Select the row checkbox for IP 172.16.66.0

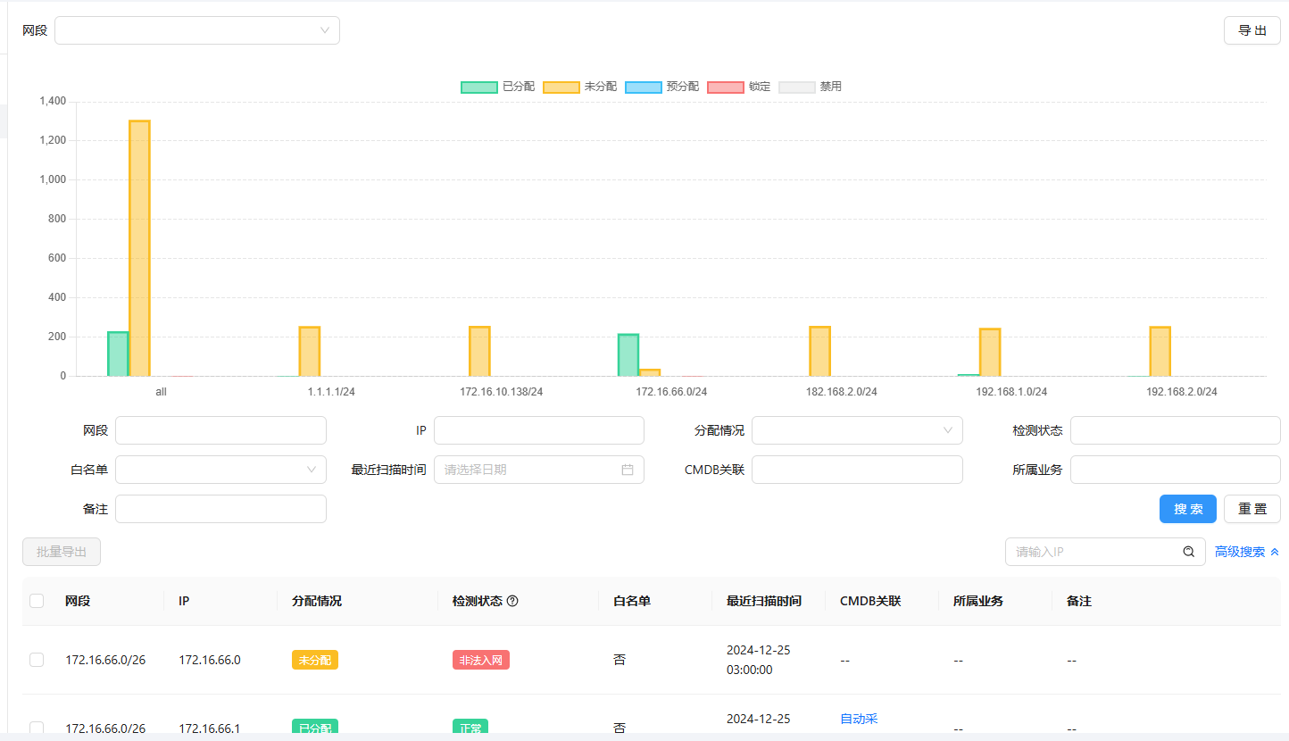(37, 660)
